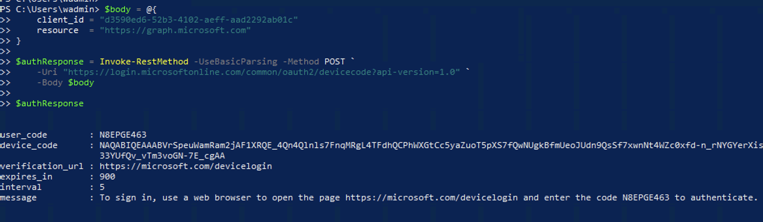Viewport: 763px width, 222px height.
Task: Click the standalone $authResponse output command
Action: [50, 104]
